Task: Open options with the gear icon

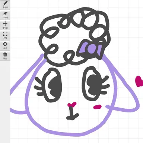Action: pos(5,45)
